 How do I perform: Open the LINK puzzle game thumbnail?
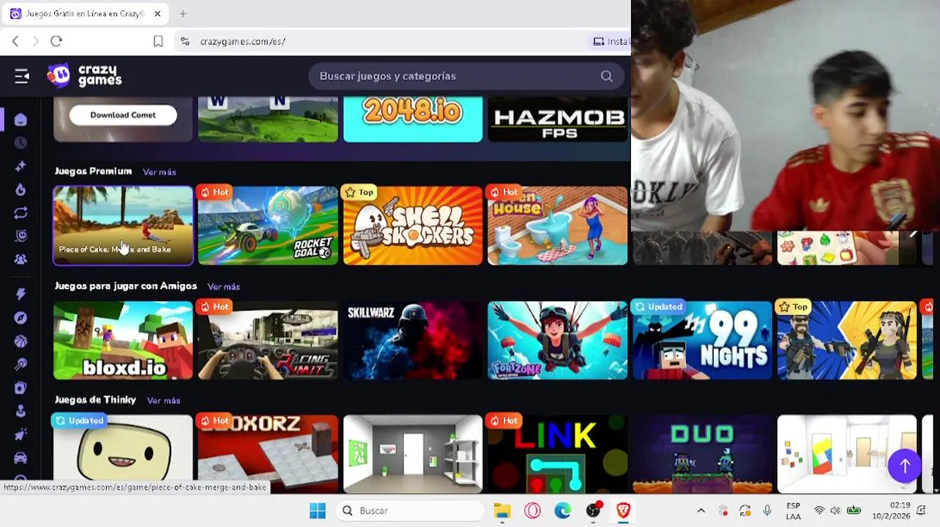click(558, 454)
